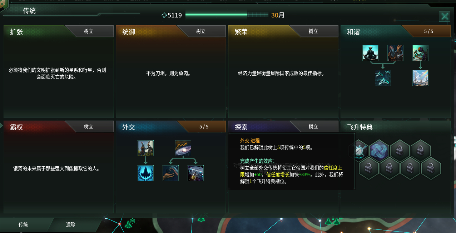Close the 传统 traditions window
Screen dimensions: 456x233
[445, 16]
